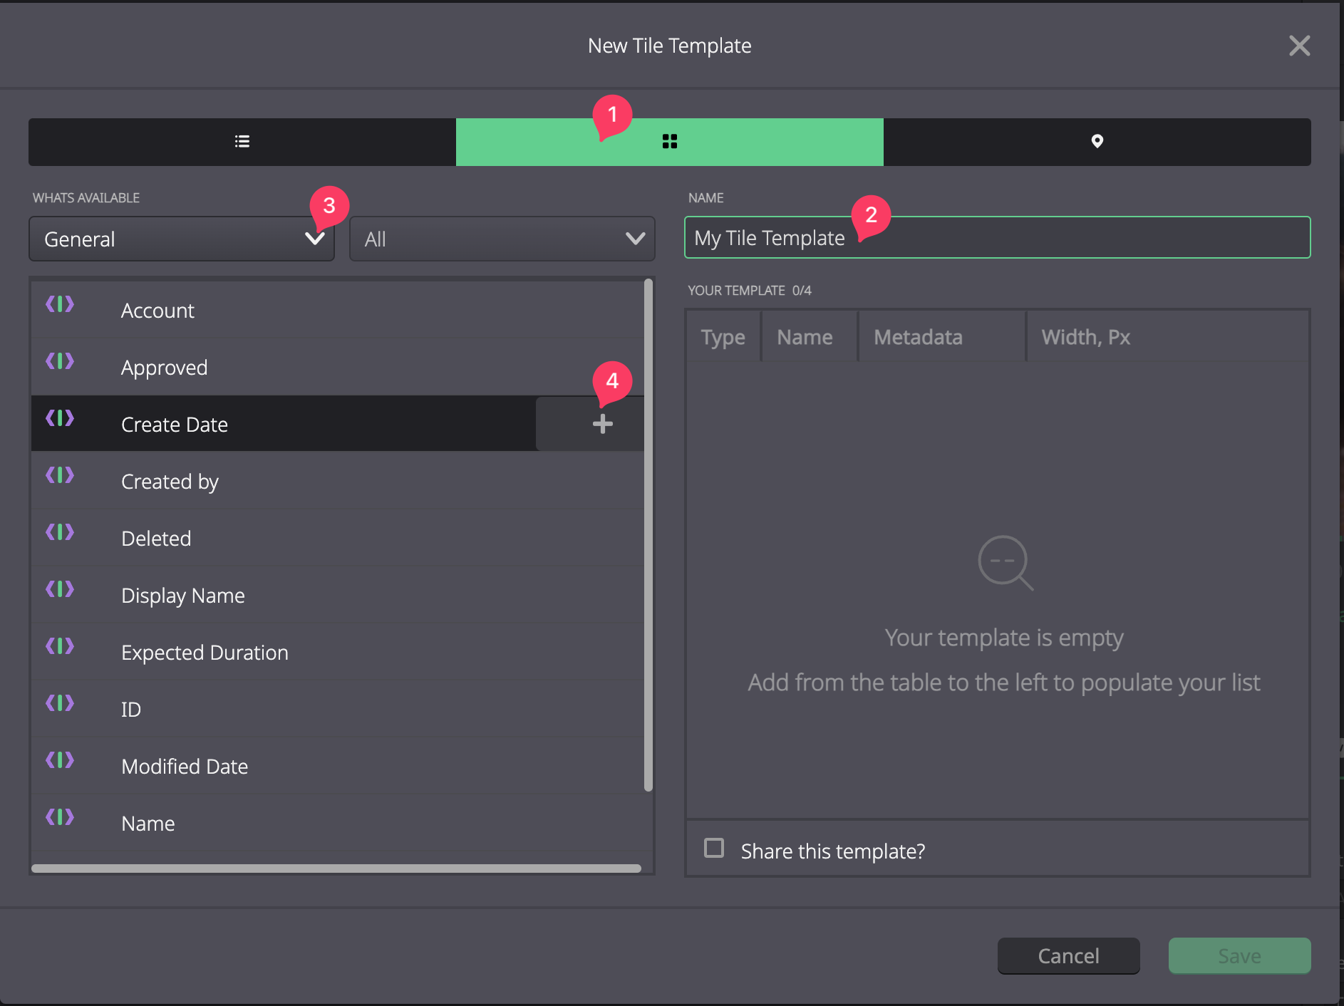Add Create Date with the plus icon
1344x1006 pixels.
click(x=603, y=424)
